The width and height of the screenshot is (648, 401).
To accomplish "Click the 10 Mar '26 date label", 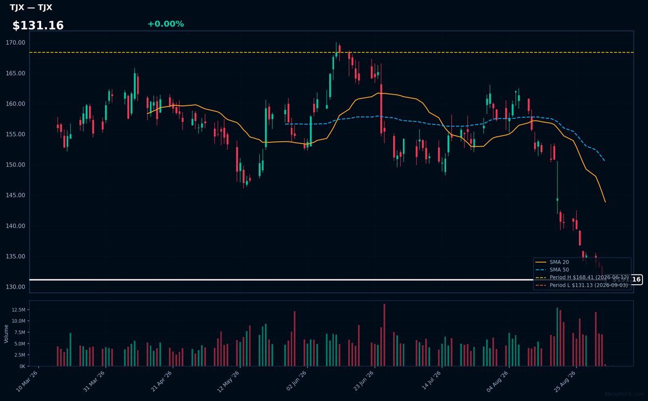I will click(x=28, y=381).
